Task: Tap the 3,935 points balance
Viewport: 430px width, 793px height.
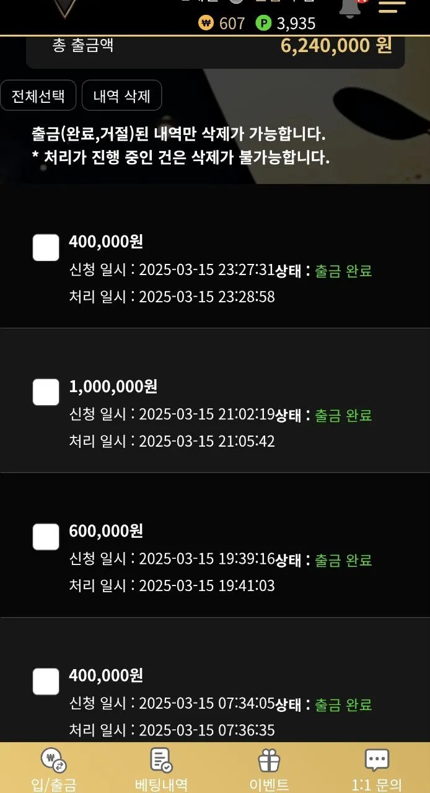Action: click(x=296, y=24)
